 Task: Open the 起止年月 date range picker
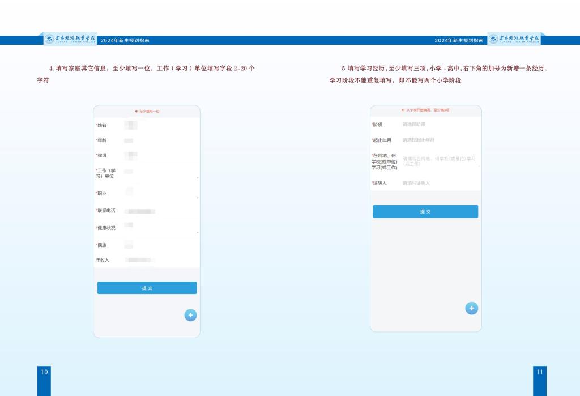coord(439,140)
